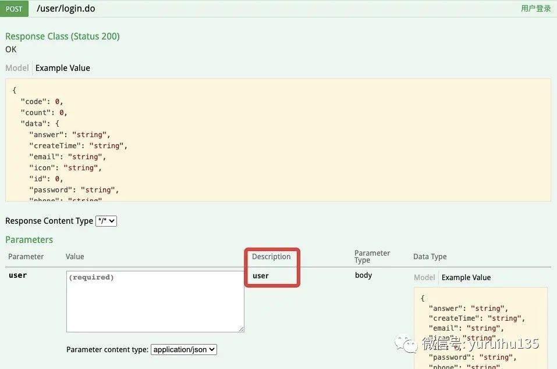Open the Response Content Type dropdown
Viewport: 557px width, 369px height.
pyautogui.click(x=106, y=221)
